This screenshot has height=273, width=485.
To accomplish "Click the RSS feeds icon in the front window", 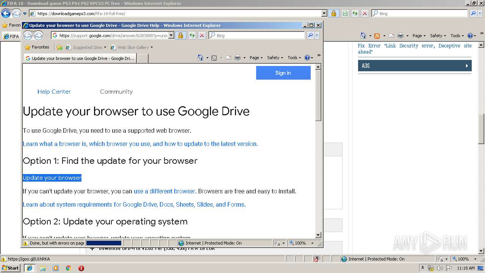I will (x=214, y=58).
